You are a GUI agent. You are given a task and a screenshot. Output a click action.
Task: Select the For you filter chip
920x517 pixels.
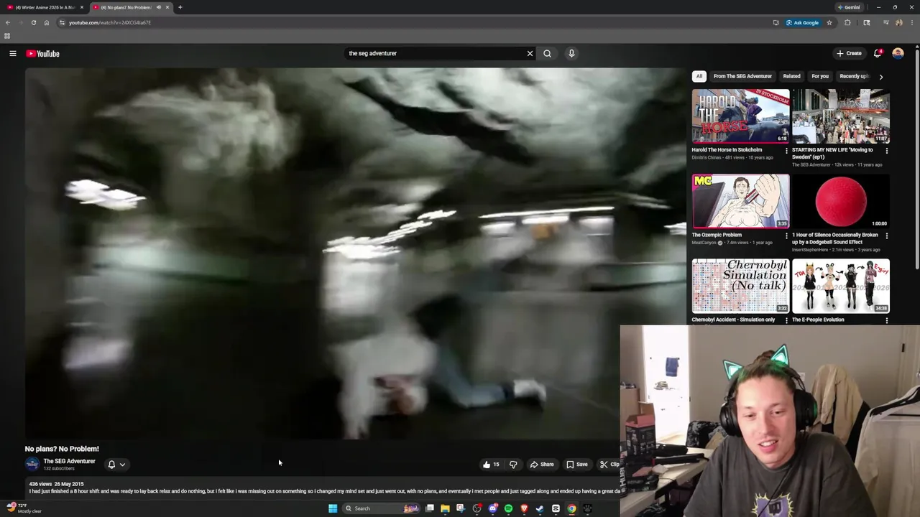(x=820, y=76)
